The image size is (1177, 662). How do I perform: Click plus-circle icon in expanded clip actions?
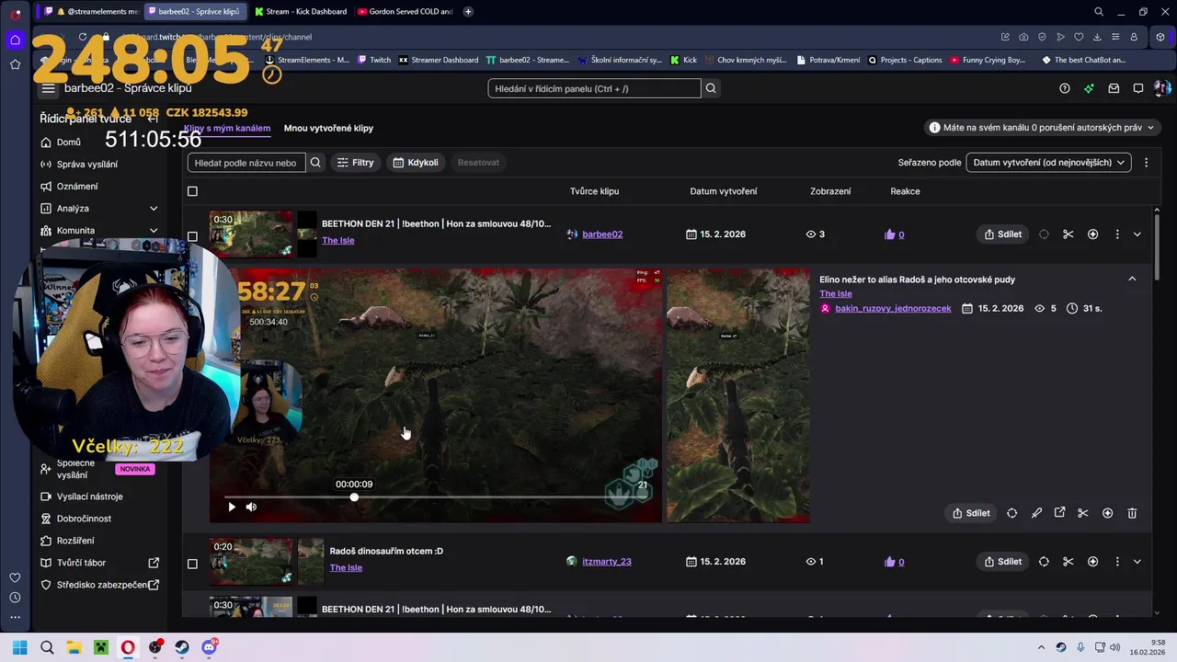coord(1107,513)
